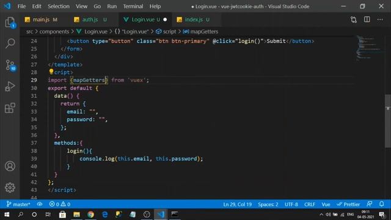Image resolution: width=391 pixels, height=220 pixels.
Task: Open the notifications bell in status bar
Action: click(x=381, y=204)
